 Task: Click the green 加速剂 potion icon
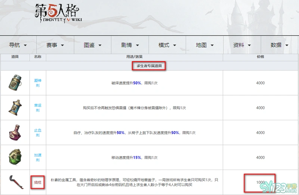15,157
